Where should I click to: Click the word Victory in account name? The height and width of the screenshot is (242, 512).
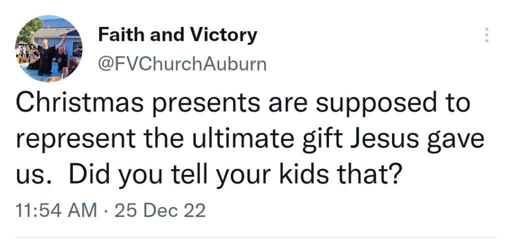coord(223,36)
